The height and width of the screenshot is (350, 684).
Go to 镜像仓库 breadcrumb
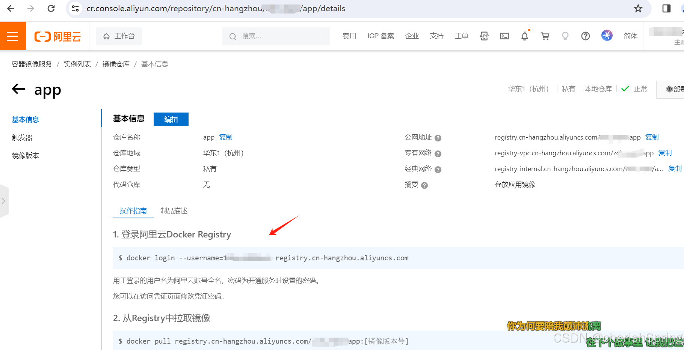point(116,64)
